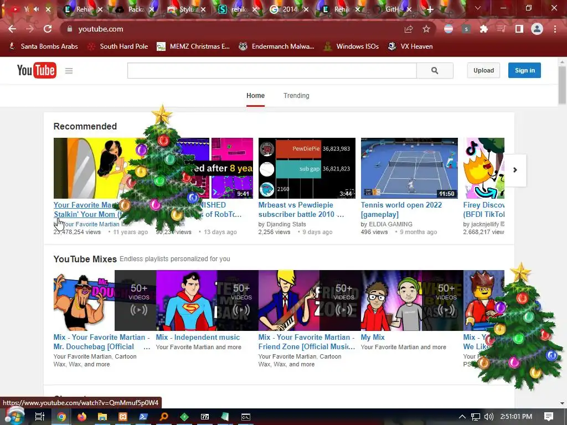567x425 pixels.
Task: Close the YouTube browser tab
Action: 48,9
